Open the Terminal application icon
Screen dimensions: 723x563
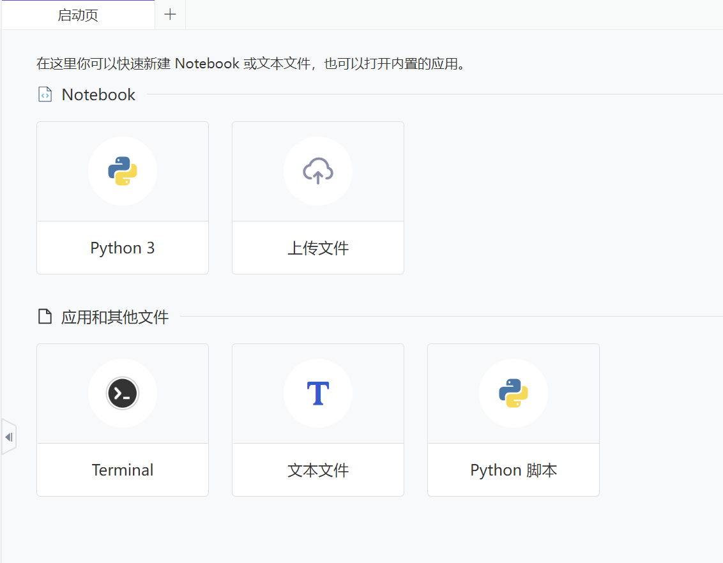tap(122, 393)
